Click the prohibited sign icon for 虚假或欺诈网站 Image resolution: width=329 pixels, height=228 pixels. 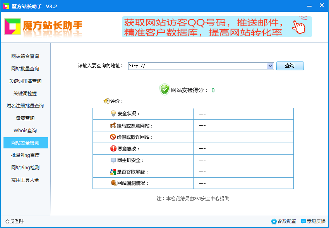pos(113,137)
